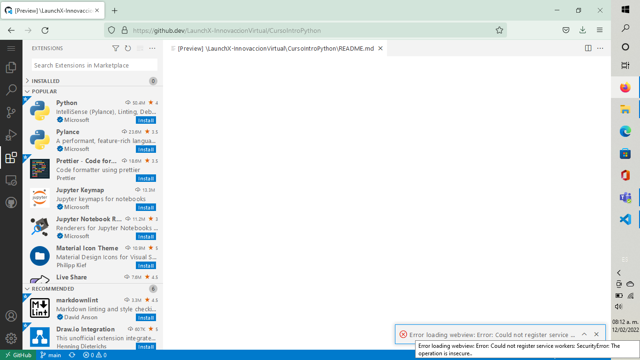Select the Live Share extension entry
Screen dimensions: 640x360
[93, 277]
